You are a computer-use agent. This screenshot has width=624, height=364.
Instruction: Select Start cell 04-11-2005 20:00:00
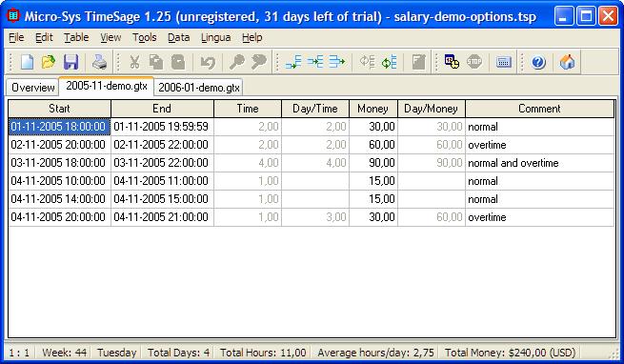point(59,217)
